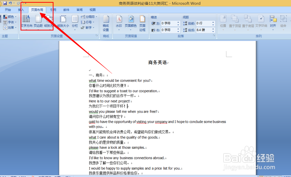Launch the 段落 paragraph dialog
Viewport: 291px width, 177px height.
pos(214,35)
